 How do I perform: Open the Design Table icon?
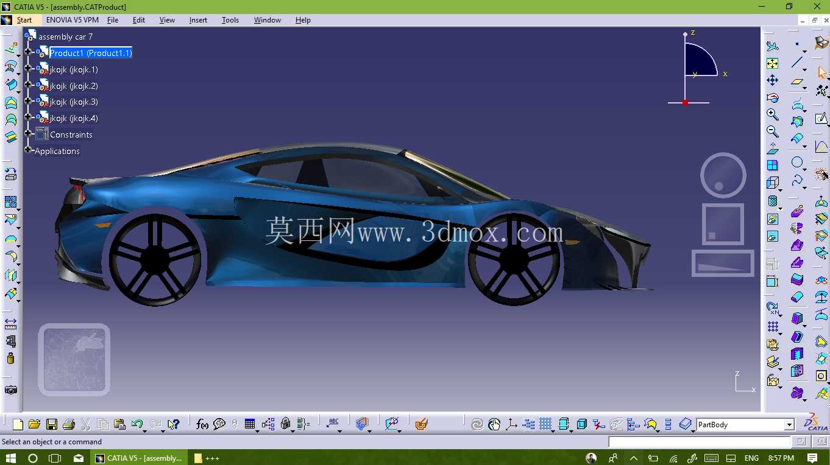(x=250, y=424)
